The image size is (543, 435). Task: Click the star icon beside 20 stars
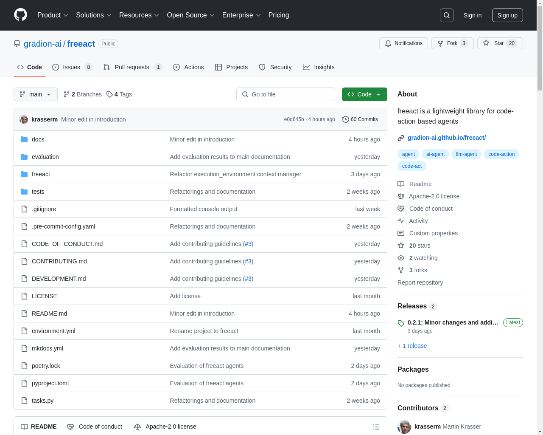click(401, 246)
